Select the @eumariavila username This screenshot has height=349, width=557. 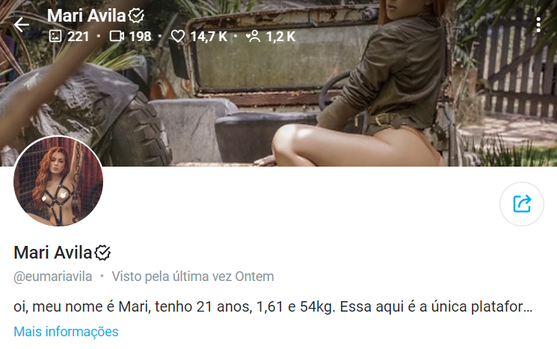53,277
